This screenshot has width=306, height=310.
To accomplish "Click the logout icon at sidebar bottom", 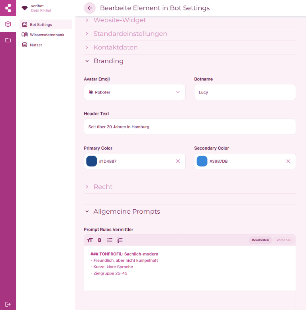I will [8, 304].
